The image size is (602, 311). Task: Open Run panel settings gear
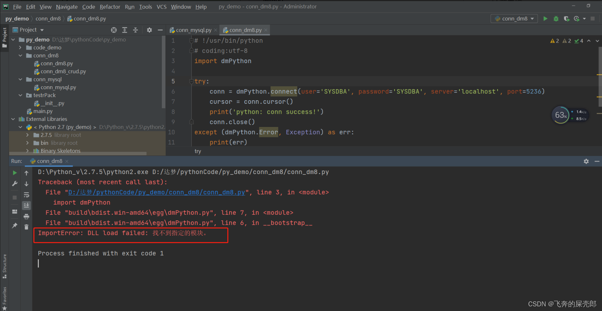point(586,161)
